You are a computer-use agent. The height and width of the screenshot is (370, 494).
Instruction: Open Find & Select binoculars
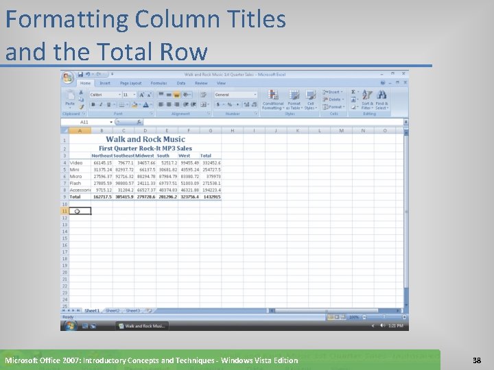381,100
